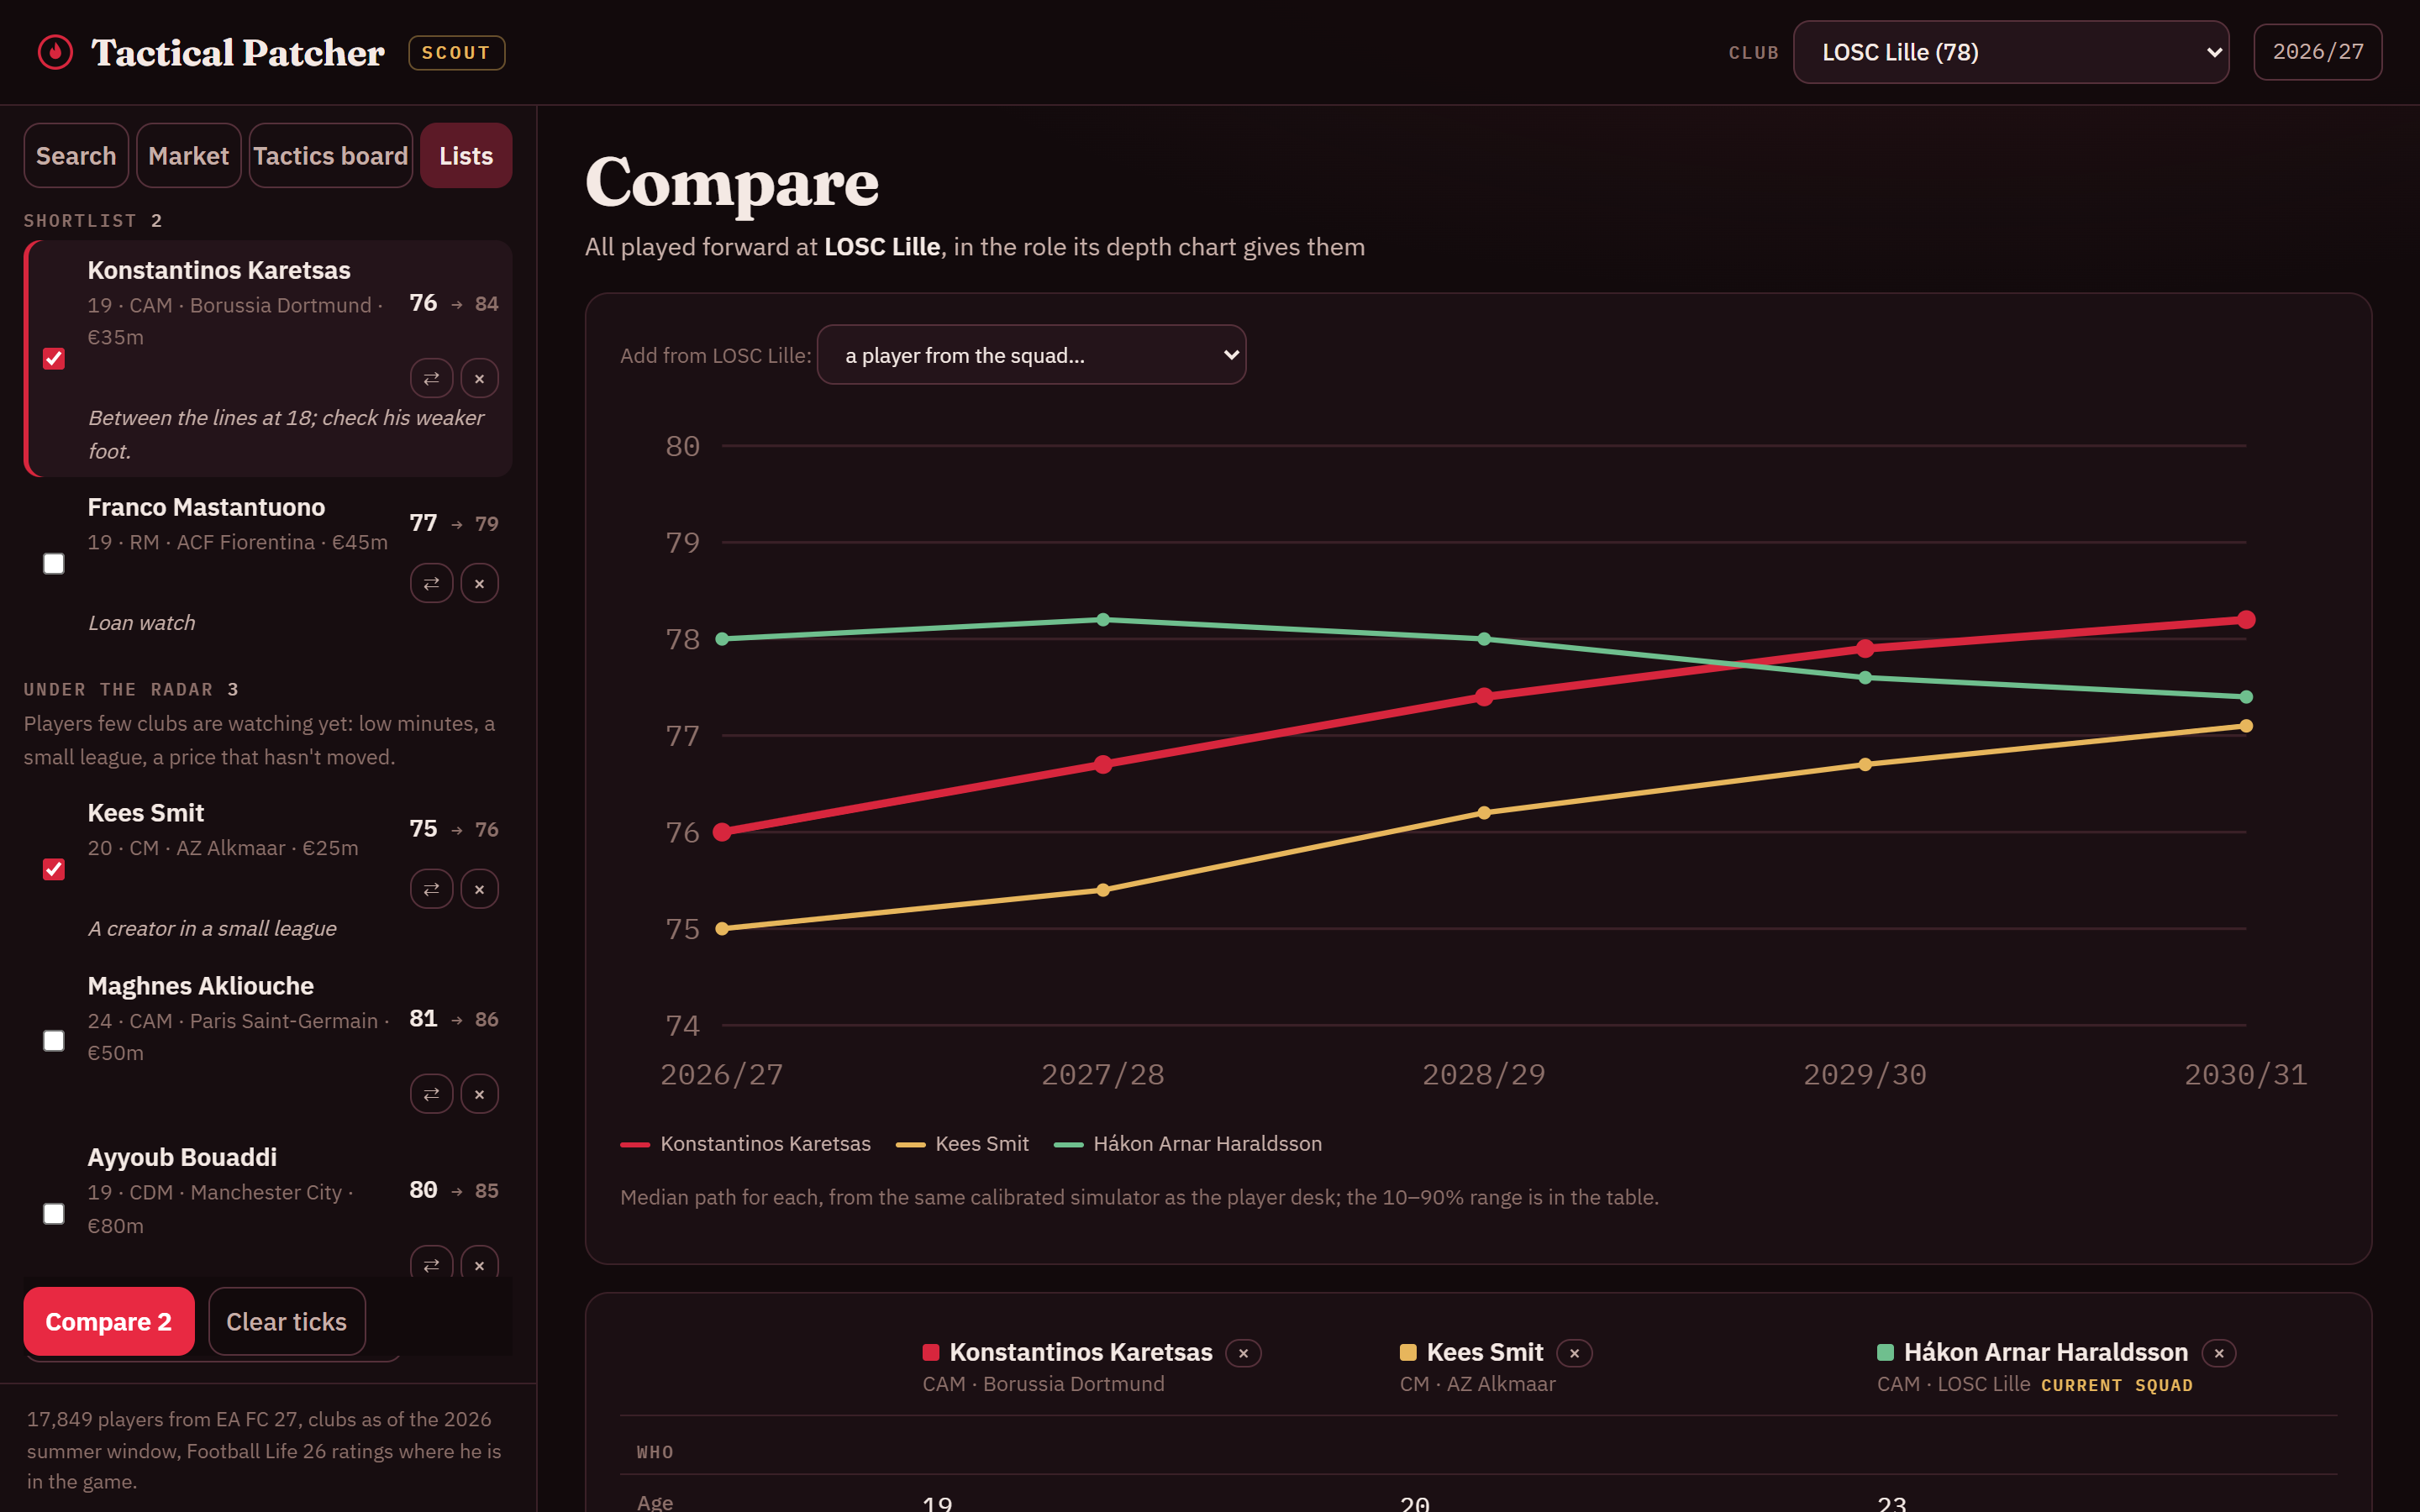
Task: Click Karetsas 2030/31 data point on chart
Action: [x=2246, y=620]
